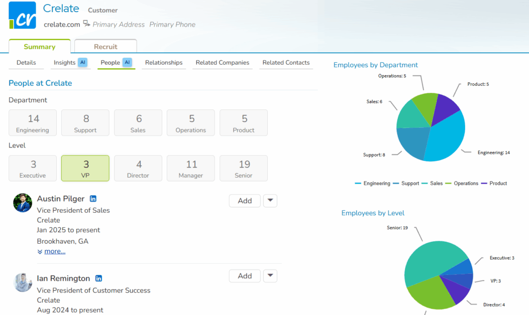
Task: Open Ian Remington's profile photo
Action: (23, 282)
